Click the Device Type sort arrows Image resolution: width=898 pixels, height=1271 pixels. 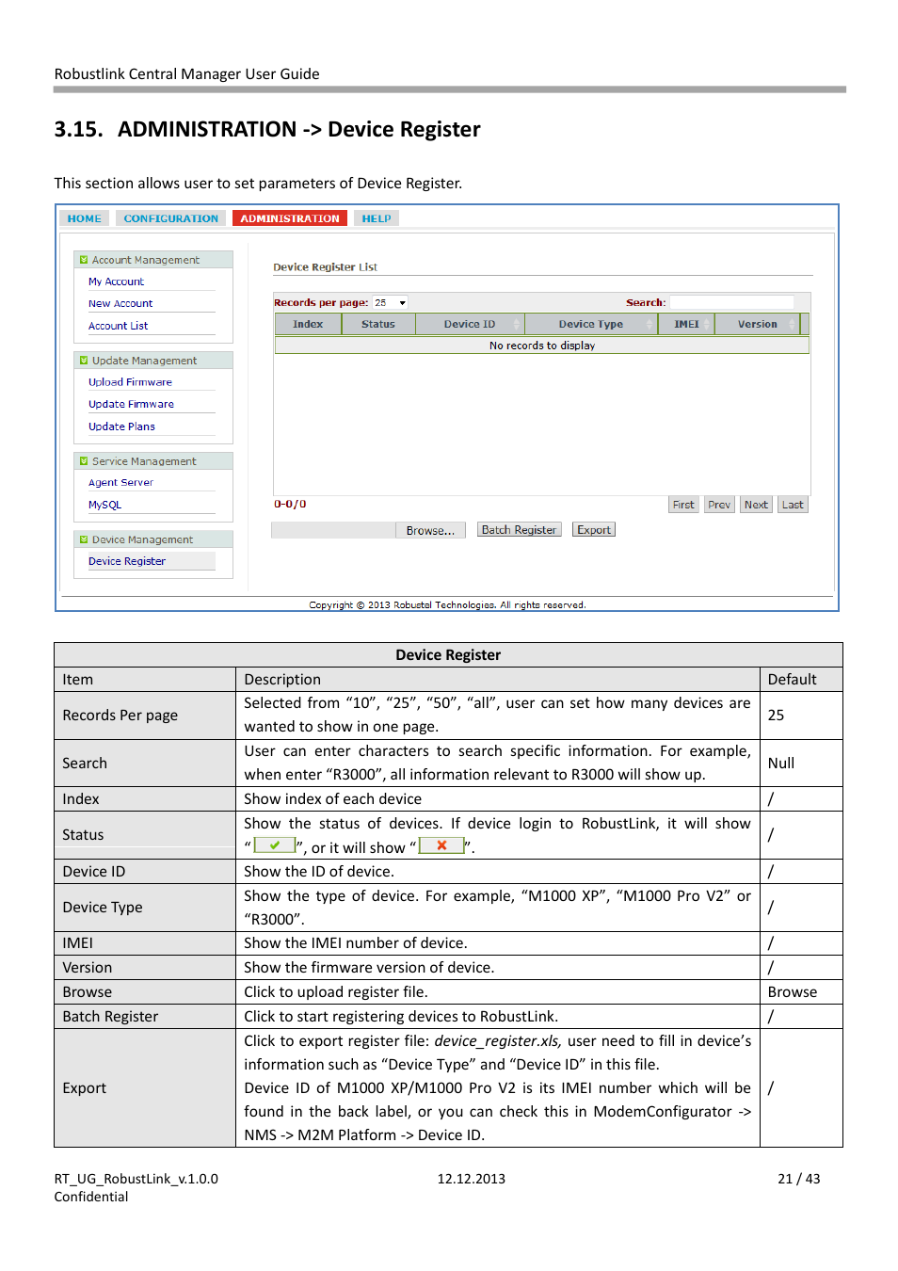(649, 324)
